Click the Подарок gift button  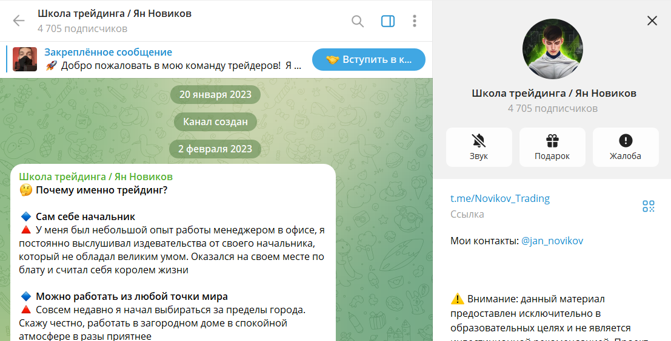tap(552, 147)
